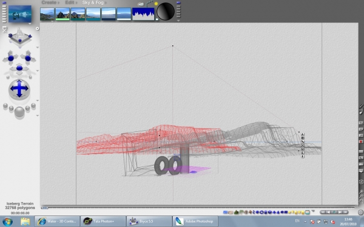Click right camera cross control

(x=28, y=58)
